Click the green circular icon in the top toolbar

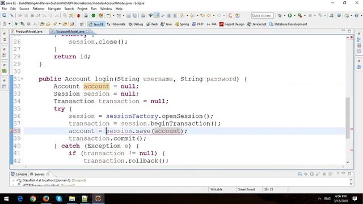[93, 15]
